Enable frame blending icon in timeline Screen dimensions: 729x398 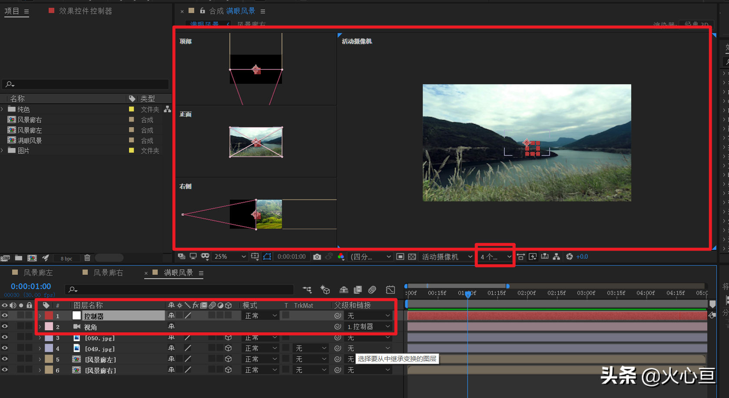(x=358, y=289)
